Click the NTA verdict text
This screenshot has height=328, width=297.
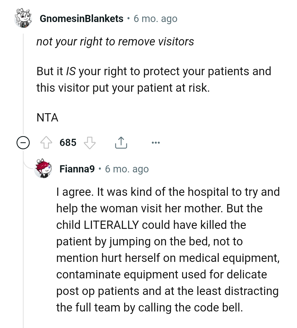47,118
